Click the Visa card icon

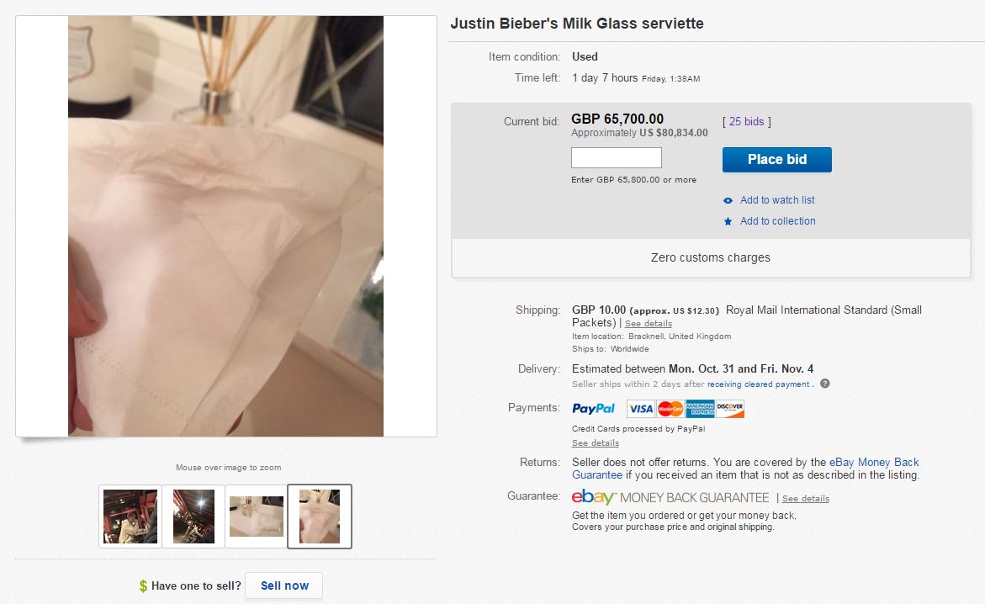click(641, 409)
